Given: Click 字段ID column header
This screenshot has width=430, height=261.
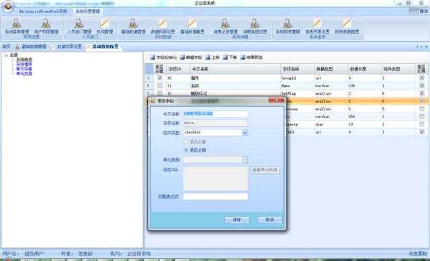Looking at the screenshot, I should [177, 69].
